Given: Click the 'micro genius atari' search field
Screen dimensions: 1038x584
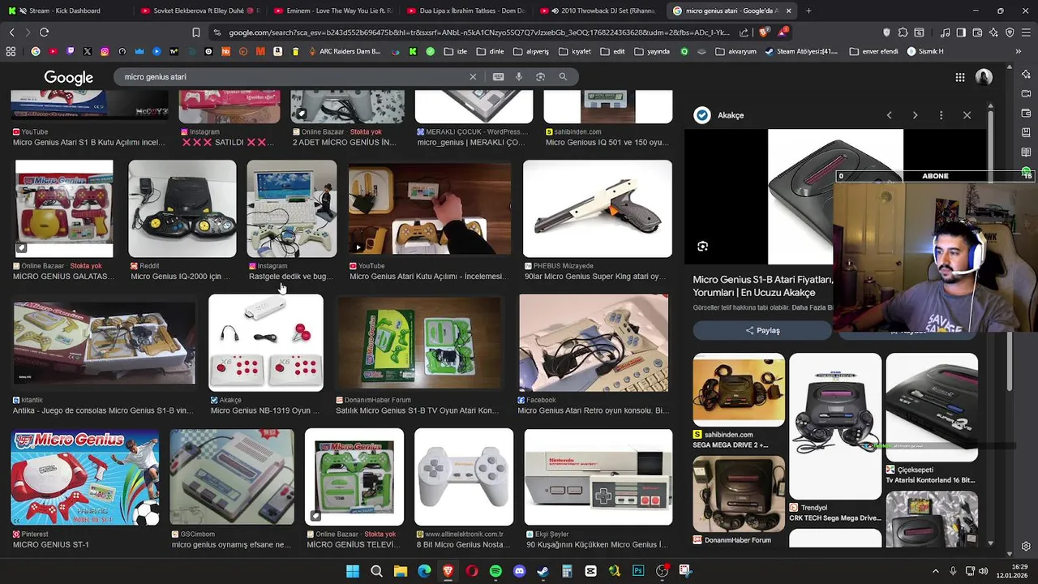Looking at the screenshot, I should 292,77.
